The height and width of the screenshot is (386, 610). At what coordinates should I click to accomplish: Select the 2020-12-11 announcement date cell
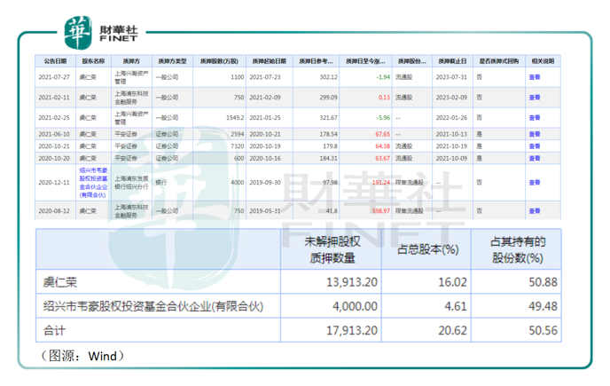tap(54, 182)
